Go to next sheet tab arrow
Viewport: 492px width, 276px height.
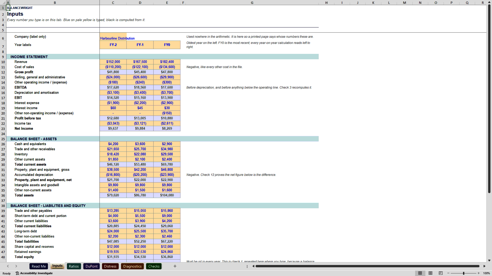coord(16,266)
